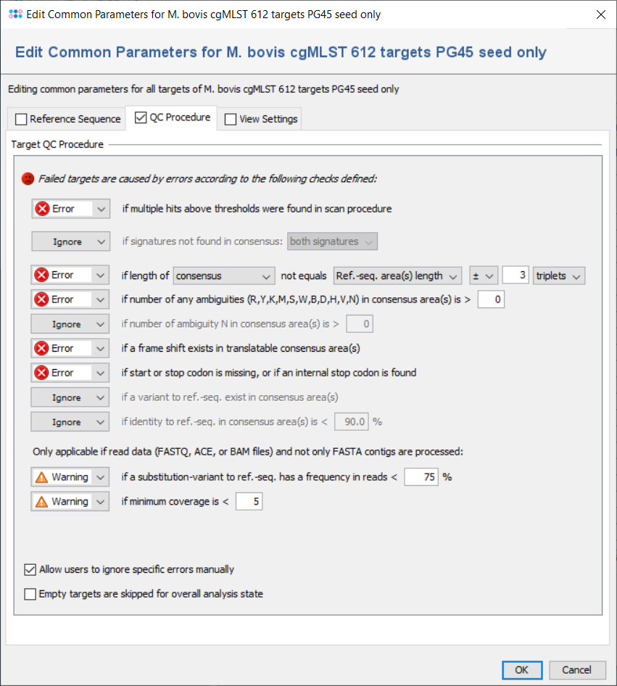Viewport: 617px width, 686px height.
Task: Click the red error icon for multiple hits check
Action: click(x=42, y=209)
